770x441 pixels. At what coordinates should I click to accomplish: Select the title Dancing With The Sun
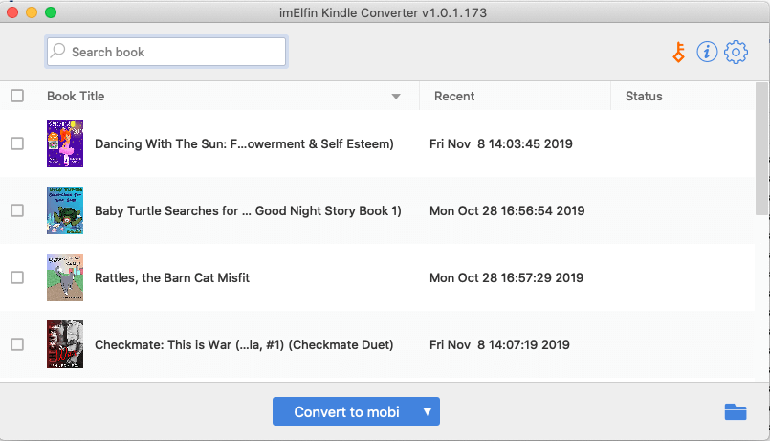[244, 143]
